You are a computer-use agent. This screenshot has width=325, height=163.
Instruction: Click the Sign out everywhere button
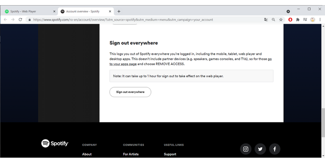pyautogui.click(x=130, y=92)
